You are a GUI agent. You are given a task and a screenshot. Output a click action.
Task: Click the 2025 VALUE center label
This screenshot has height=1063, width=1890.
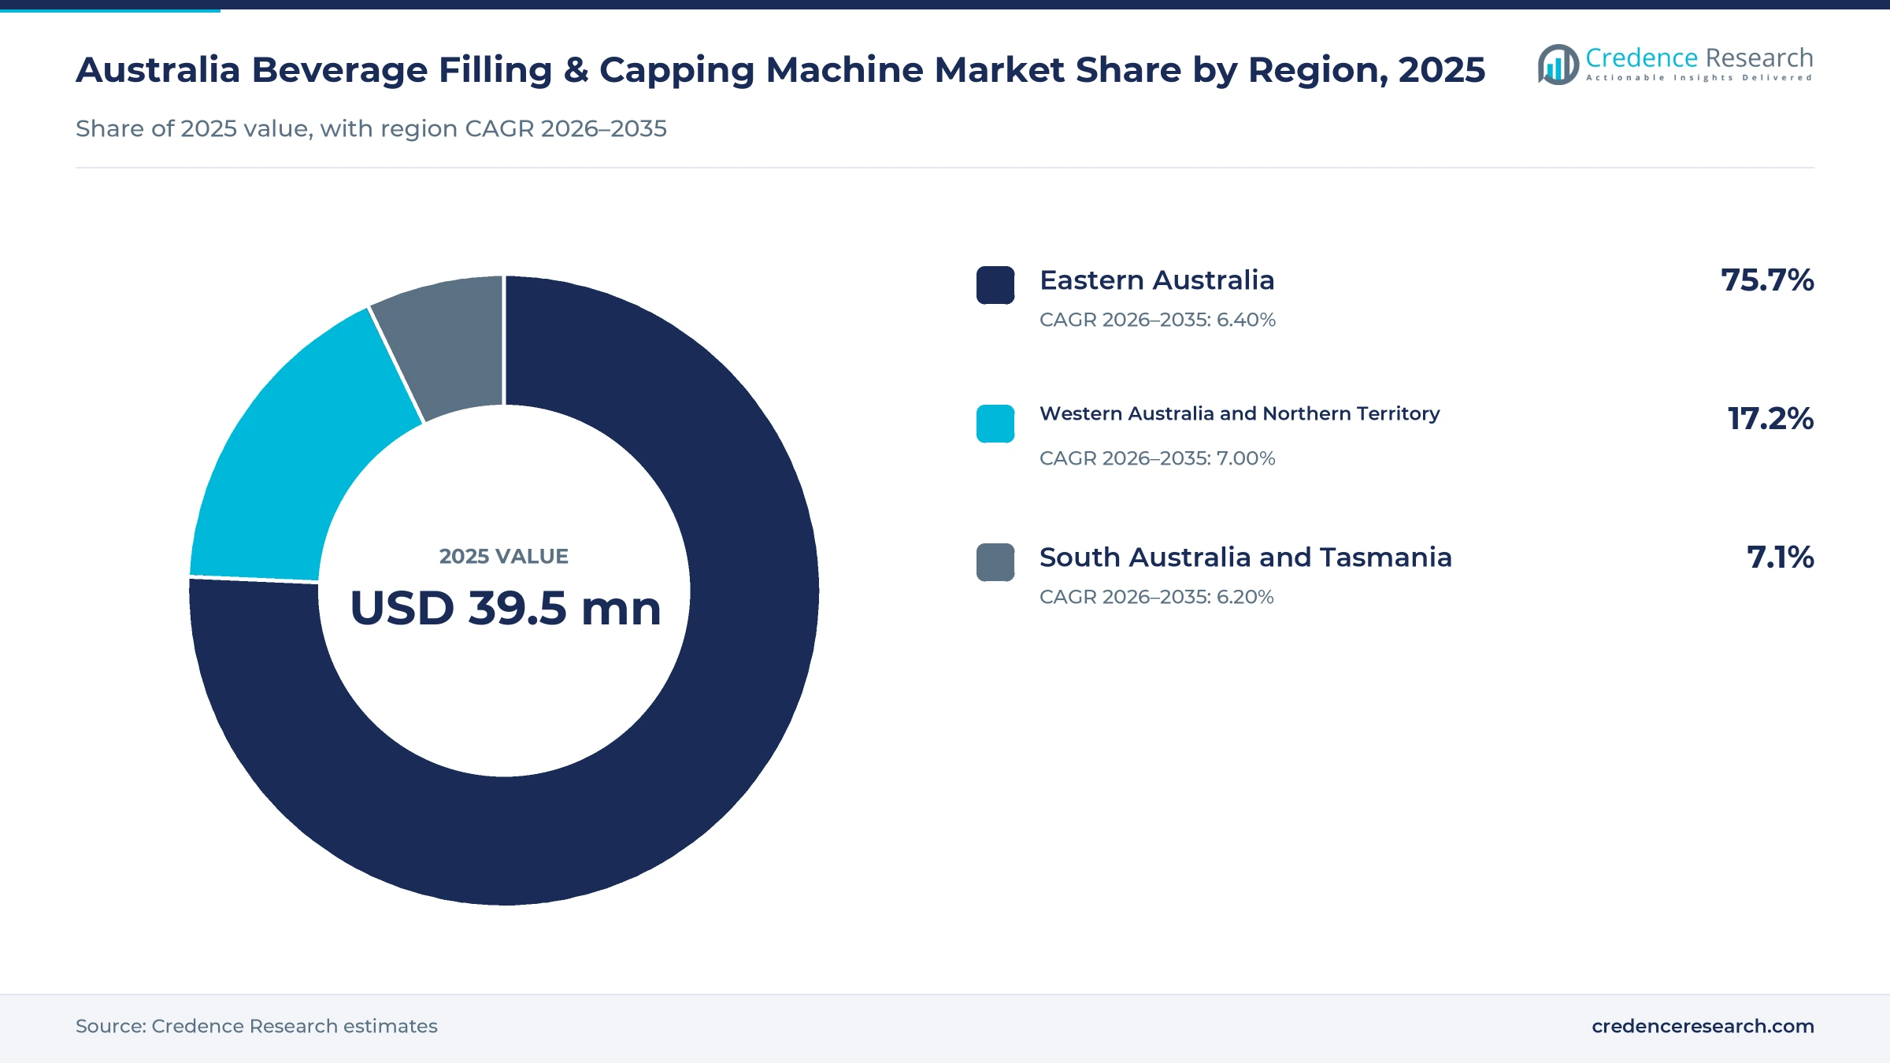coord(504,557)
